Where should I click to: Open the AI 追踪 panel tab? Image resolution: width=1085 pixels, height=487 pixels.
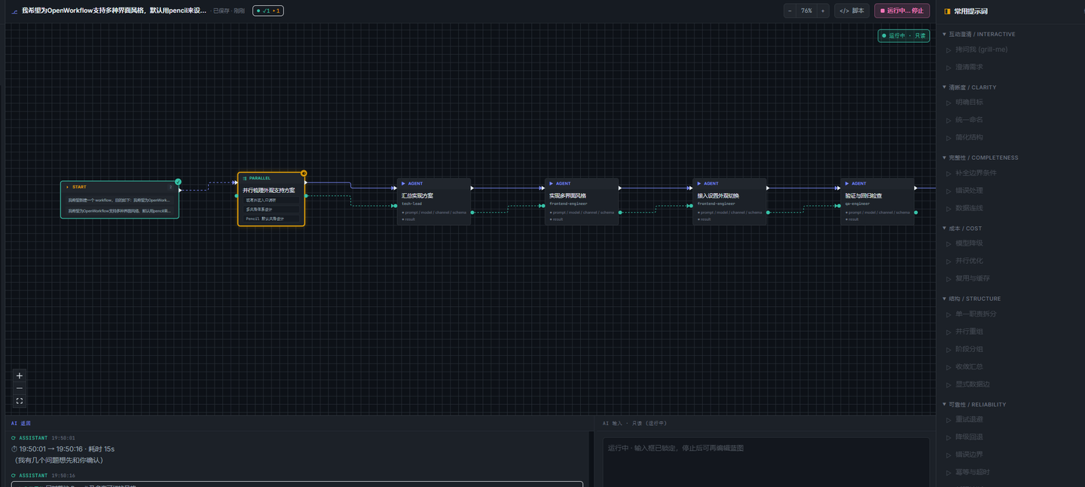pos(21,424)
